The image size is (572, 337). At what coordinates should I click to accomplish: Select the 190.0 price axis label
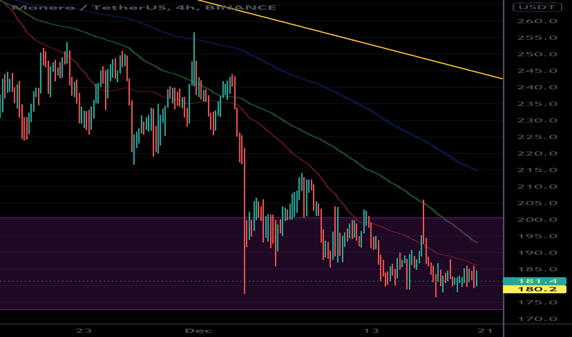537,253
